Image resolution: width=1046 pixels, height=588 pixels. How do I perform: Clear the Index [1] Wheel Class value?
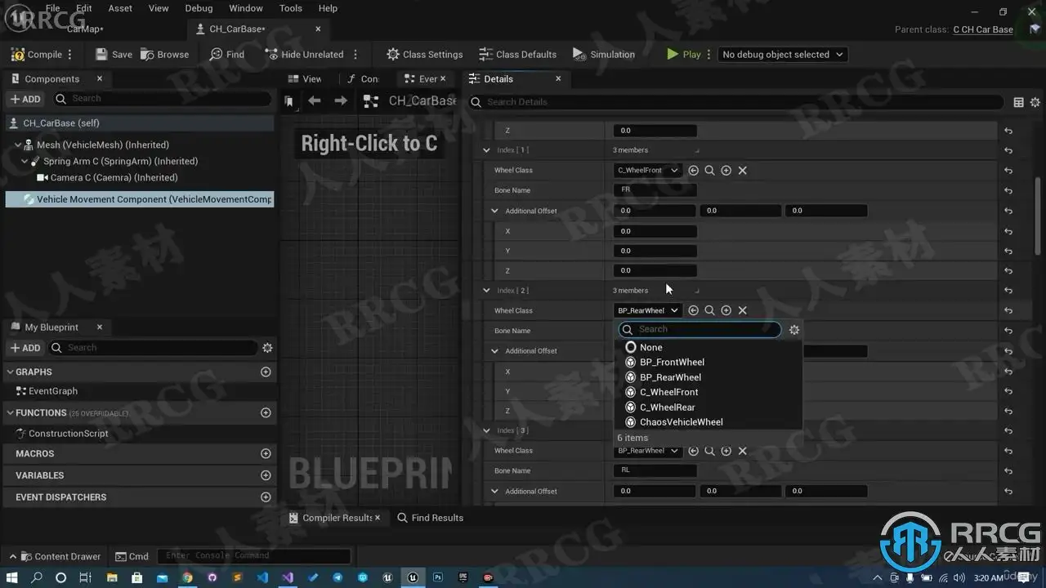tap(742, 171)
